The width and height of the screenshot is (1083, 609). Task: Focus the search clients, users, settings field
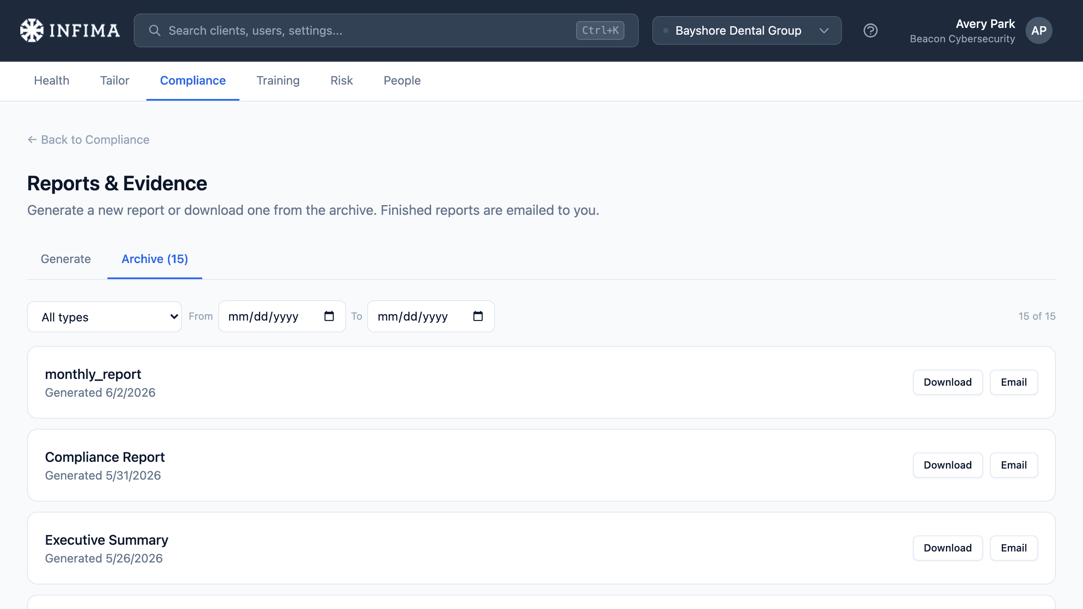point(386,30)
